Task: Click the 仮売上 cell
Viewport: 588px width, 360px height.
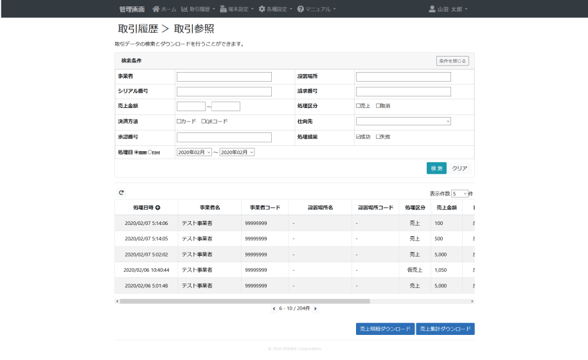Action: [x=414, y=270]
